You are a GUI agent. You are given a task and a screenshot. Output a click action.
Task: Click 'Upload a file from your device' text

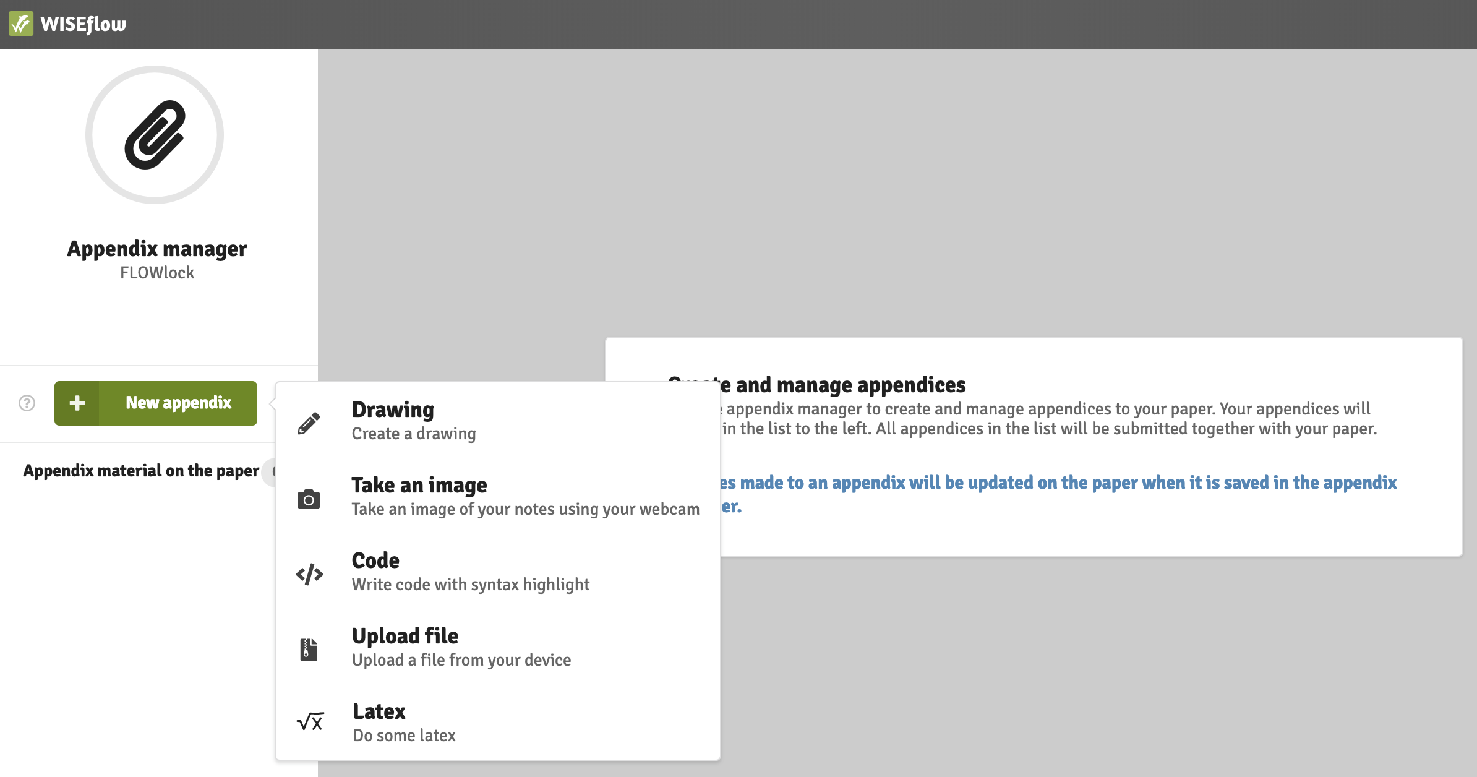pyautogui.click(x=461, y=660)
